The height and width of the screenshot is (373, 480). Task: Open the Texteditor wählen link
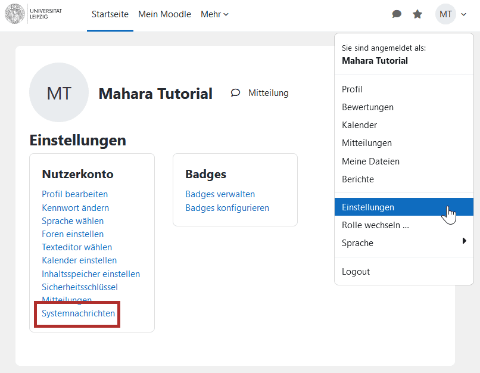(x=77, y=247)
